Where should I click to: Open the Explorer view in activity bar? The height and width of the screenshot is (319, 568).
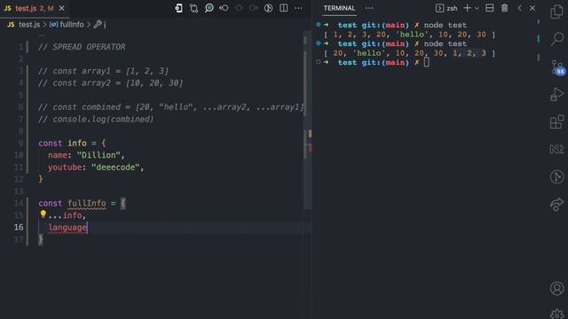click(556, 12)
